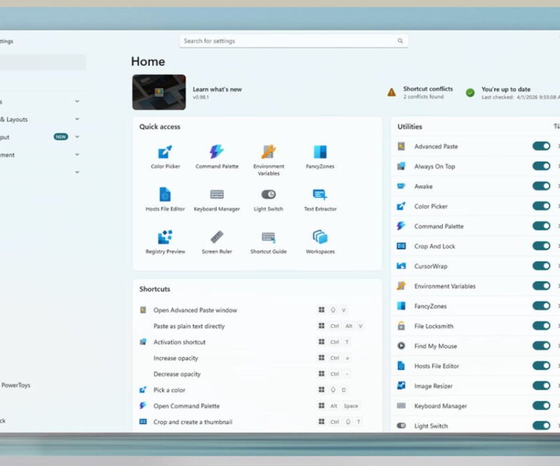The width and height of the screenshot is (560, 466).
Task: Open Hosts File Editor quick access icon
Action: pyautogui.click(x=165, y=199)
